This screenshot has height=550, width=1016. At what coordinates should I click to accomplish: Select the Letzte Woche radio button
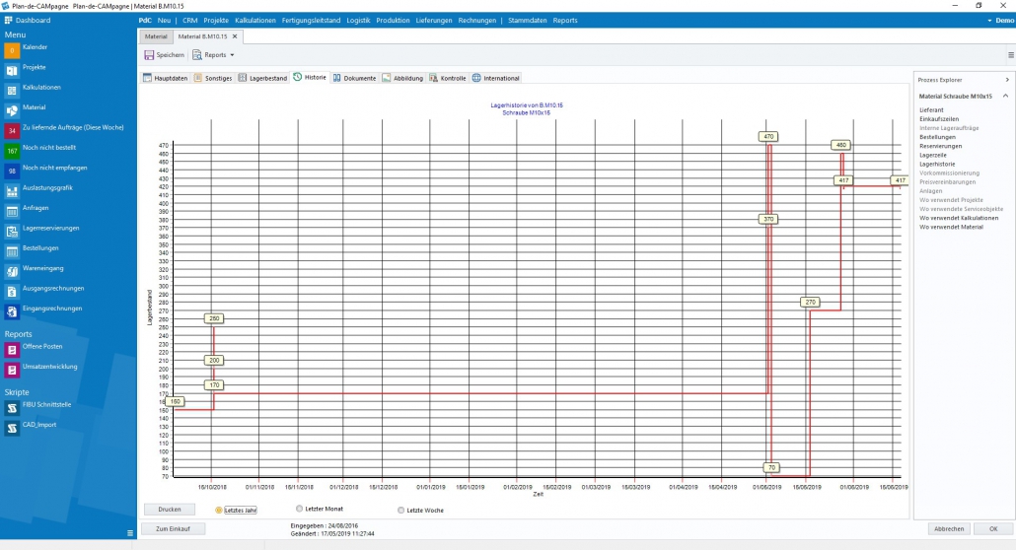401,511
